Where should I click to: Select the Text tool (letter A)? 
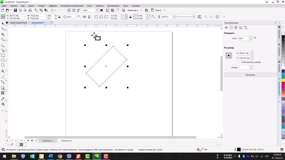(3, 71)
